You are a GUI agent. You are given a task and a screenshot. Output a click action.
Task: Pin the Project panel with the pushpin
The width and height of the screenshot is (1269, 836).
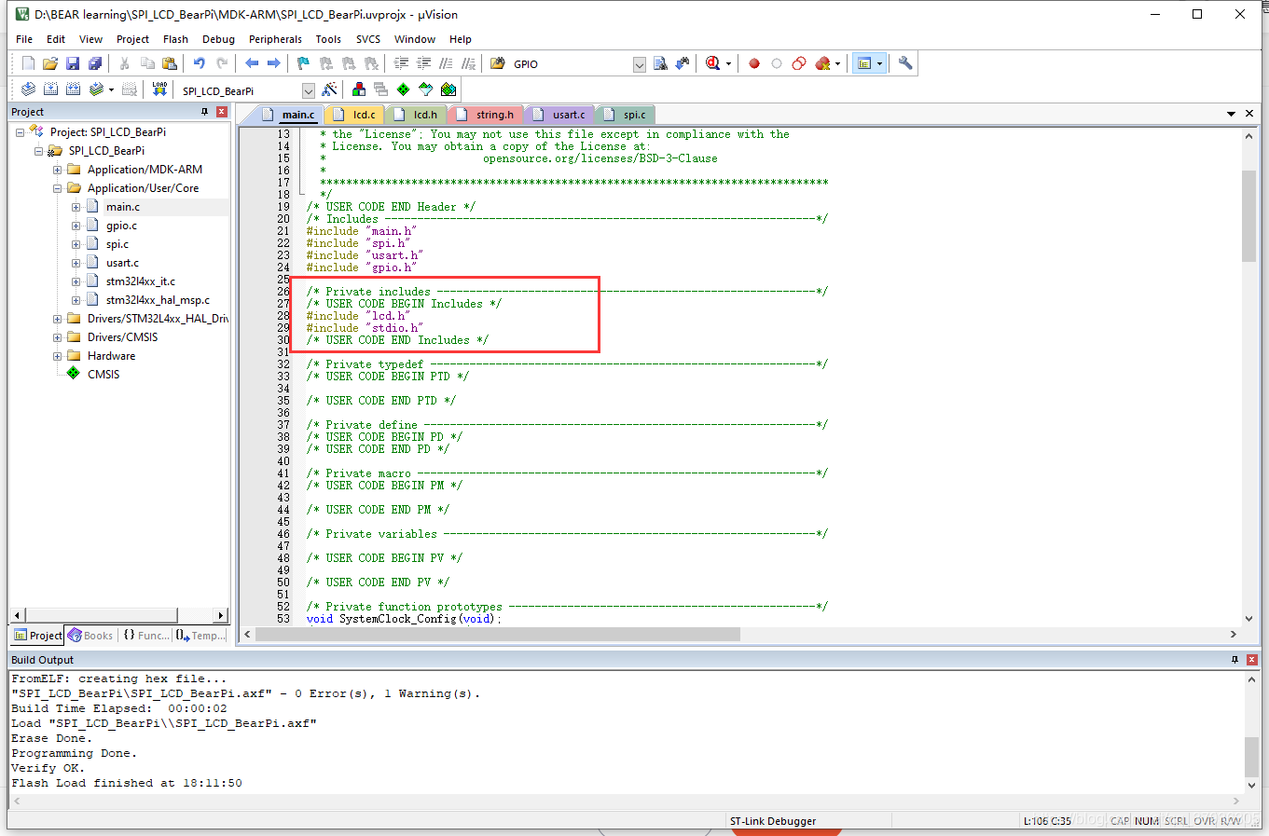click(x=205, y=112)
